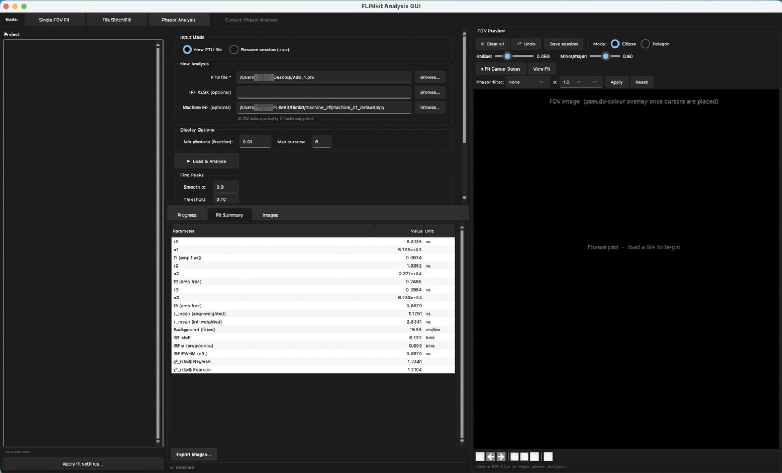Switch to Phasor Analysis mode
Image resolution: width=782 pixels, height=473 pixels.
179,20
